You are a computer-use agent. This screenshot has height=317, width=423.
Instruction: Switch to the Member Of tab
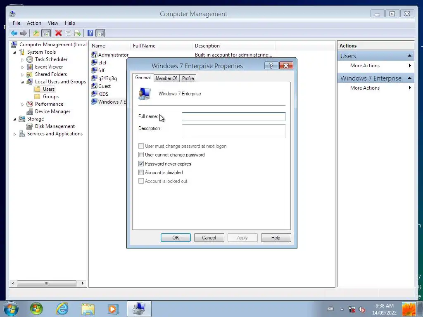(166, 78)
